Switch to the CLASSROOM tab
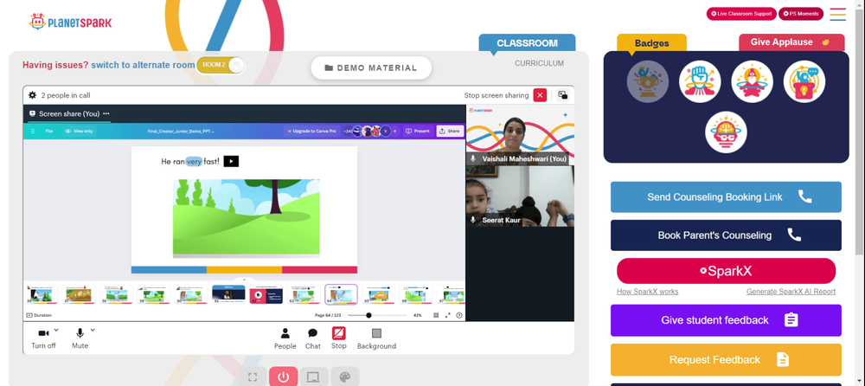This screenshot has width=865, height=386. [x=527, y=43]
